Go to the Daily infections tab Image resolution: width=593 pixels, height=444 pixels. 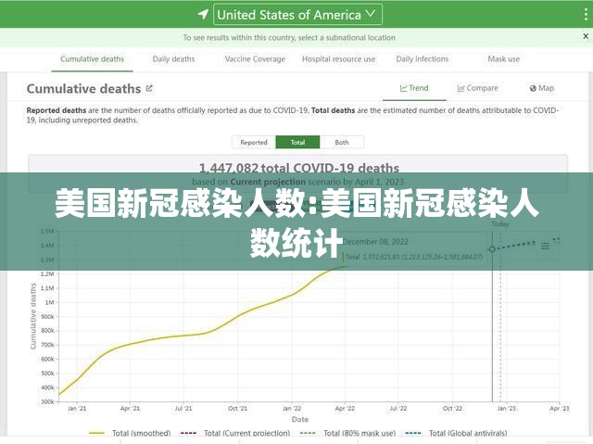click(x=423, y=59)
